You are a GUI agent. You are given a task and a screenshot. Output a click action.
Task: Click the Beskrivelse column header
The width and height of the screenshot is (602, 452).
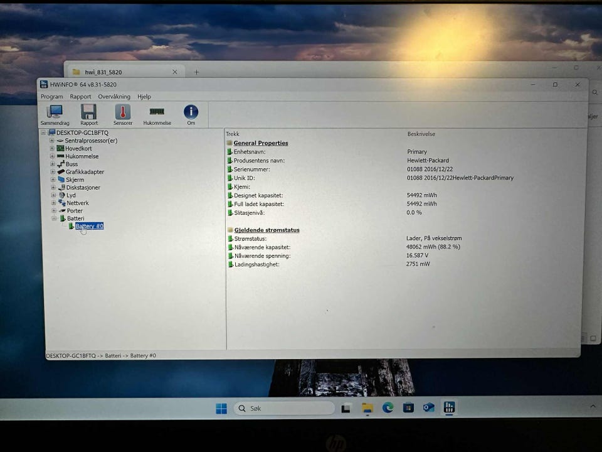(421, 134)
